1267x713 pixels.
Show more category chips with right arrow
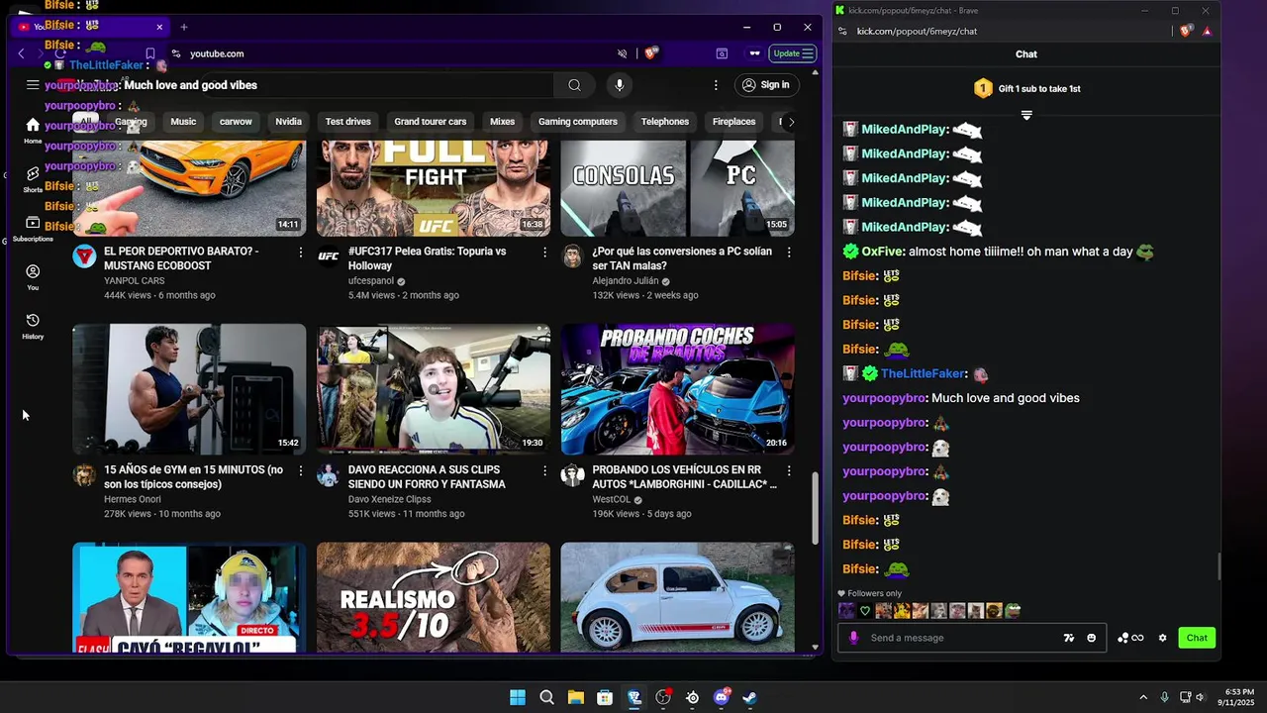click(x=791, y=122)
